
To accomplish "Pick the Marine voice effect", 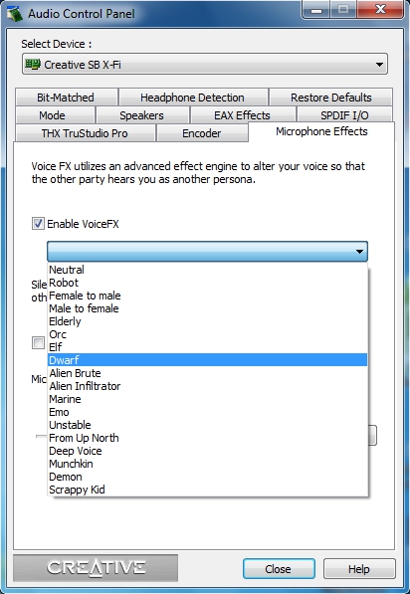I will [208, 399].
